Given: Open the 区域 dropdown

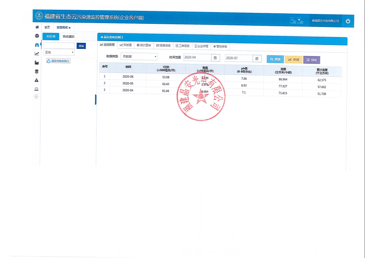Looking at the screenshot, I should (59, 52).
